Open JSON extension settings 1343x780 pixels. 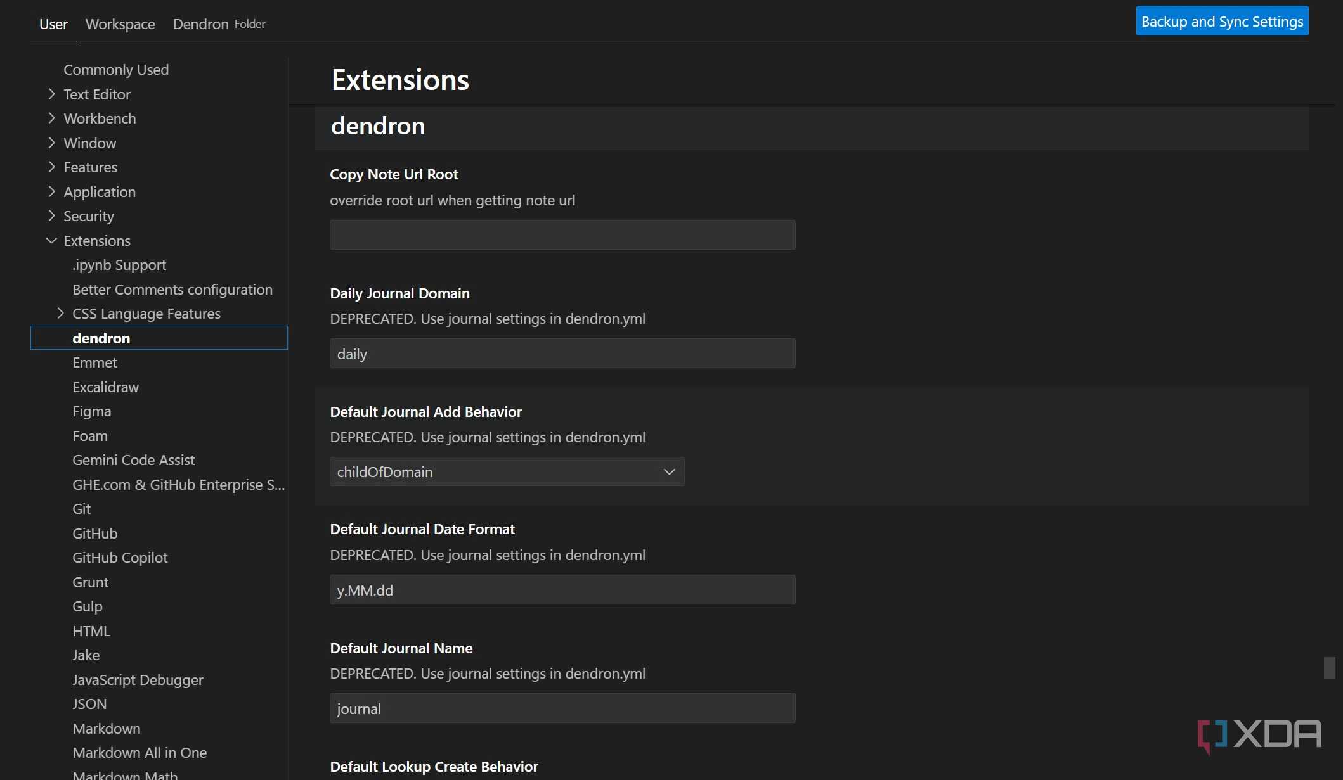click(x=89, y=704)
